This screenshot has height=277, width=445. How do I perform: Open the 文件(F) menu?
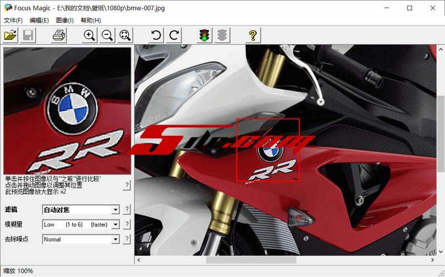[x=13, y=20]
